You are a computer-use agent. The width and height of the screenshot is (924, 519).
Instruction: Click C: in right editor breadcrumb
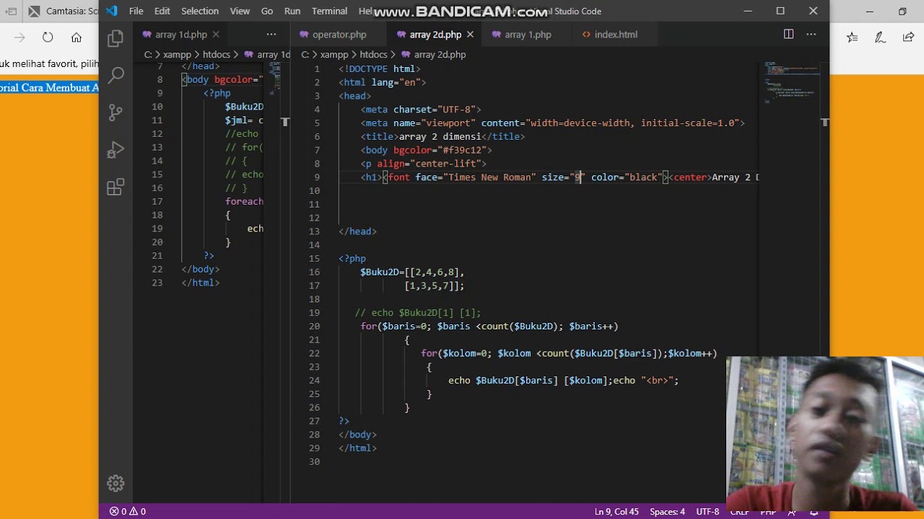point(305,55)
